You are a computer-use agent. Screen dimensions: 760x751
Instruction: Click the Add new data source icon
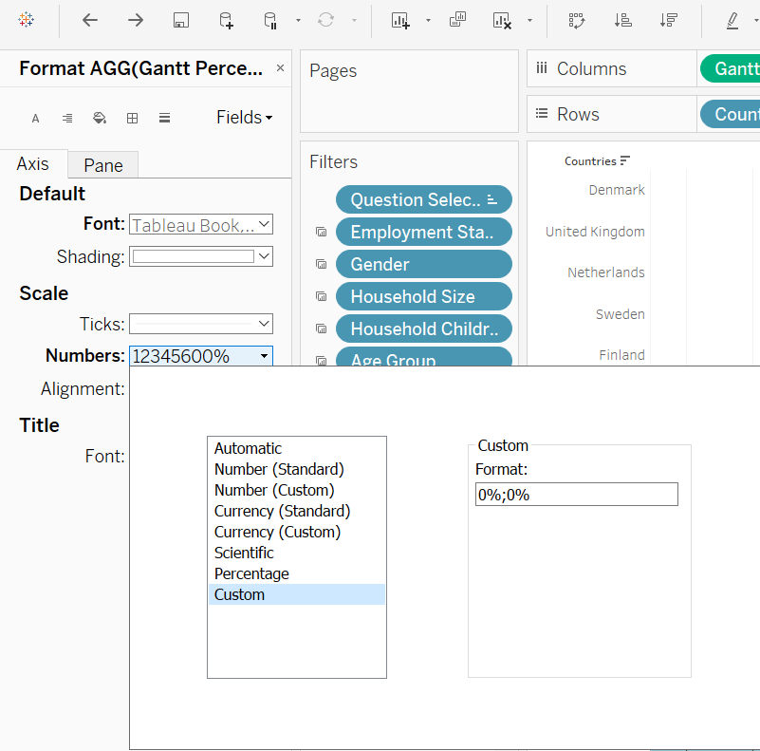click(226, 20)
